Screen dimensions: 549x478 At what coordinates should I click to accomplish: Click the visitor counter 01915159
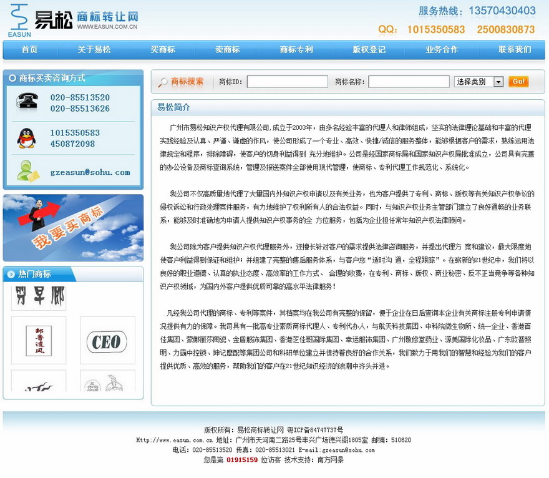[242, 460]
